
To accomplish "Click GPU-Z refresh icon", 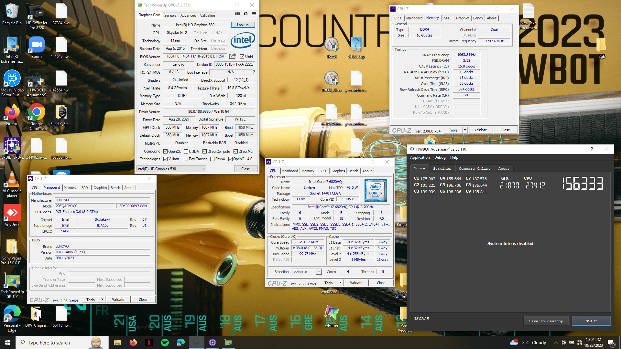I will [246, 14].
